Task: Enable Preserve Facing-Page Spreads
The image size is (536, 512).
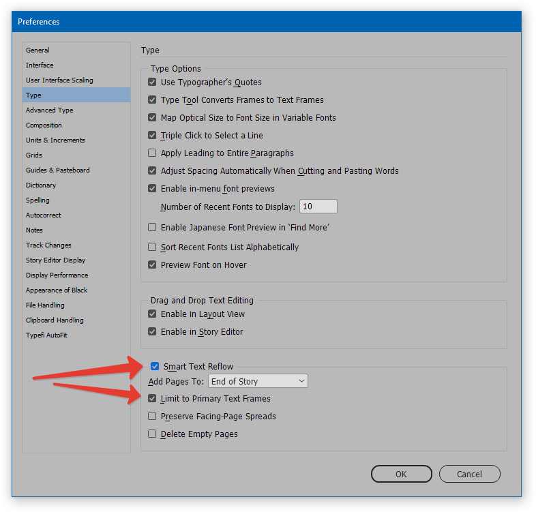Action: (x=152, y=417)
